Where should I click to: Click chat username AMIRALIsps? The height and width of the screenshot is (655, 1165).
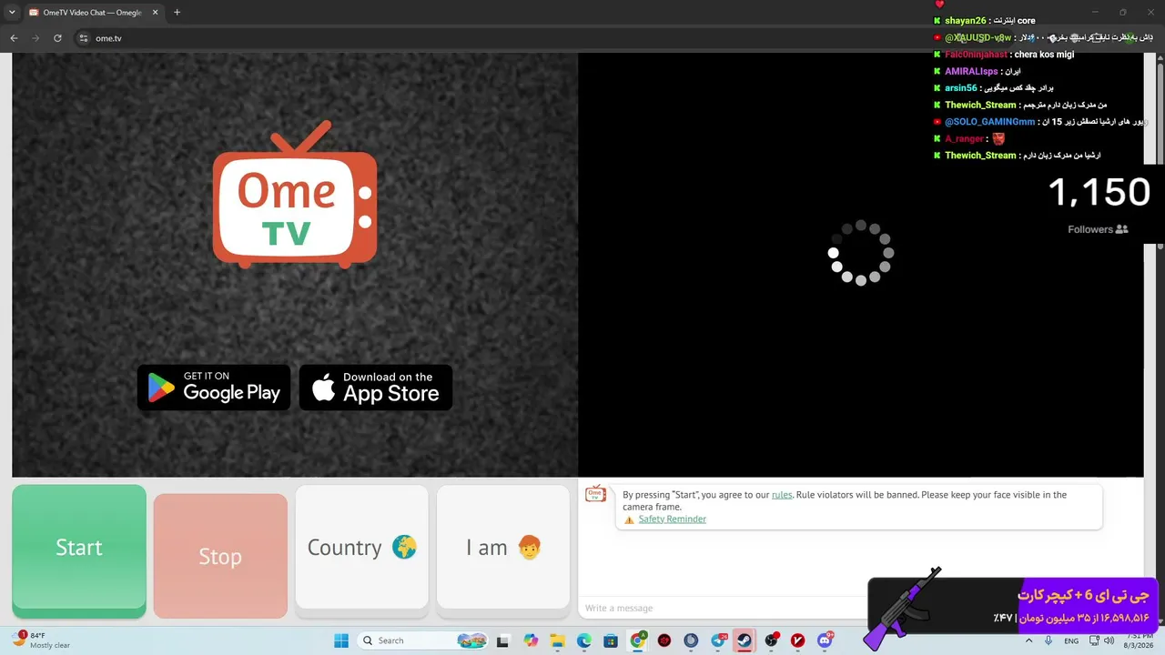971,72
